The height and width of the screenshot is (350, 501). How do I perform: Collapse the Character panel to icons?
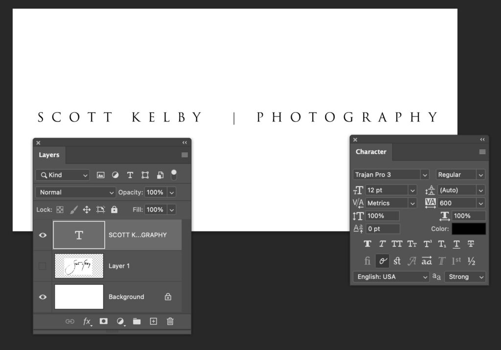point(482,140)
